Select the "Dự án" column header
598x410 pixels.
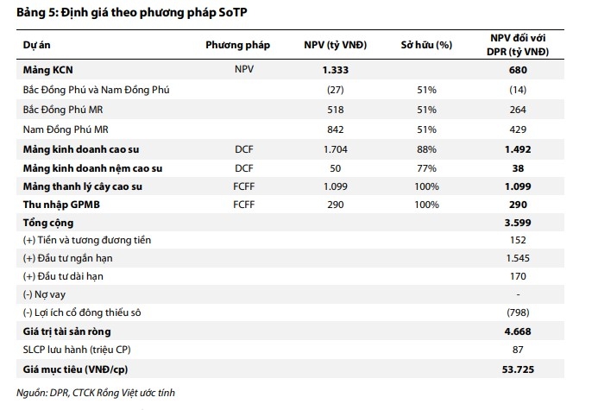pyautogui.click(x=37, y=44)
